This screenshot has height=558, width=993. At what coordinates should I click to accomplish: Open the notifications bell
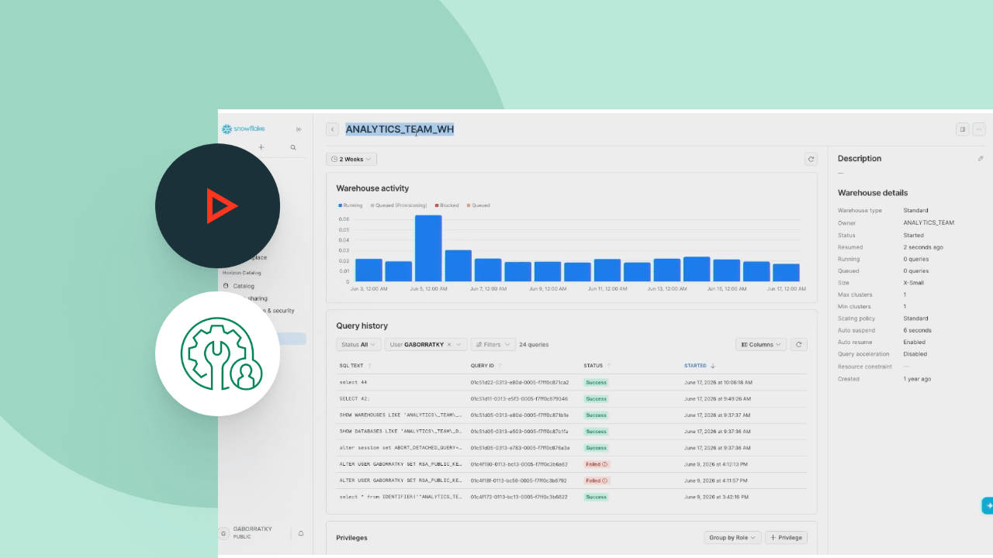tap(301, 533)
